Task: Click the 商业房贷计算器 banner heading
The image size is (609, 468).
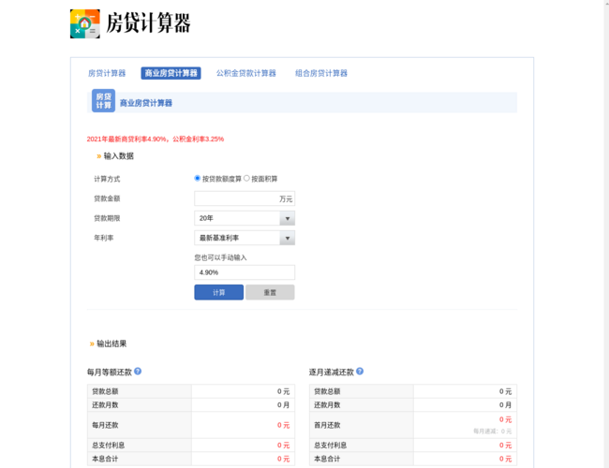Action: tap(145, 103)
